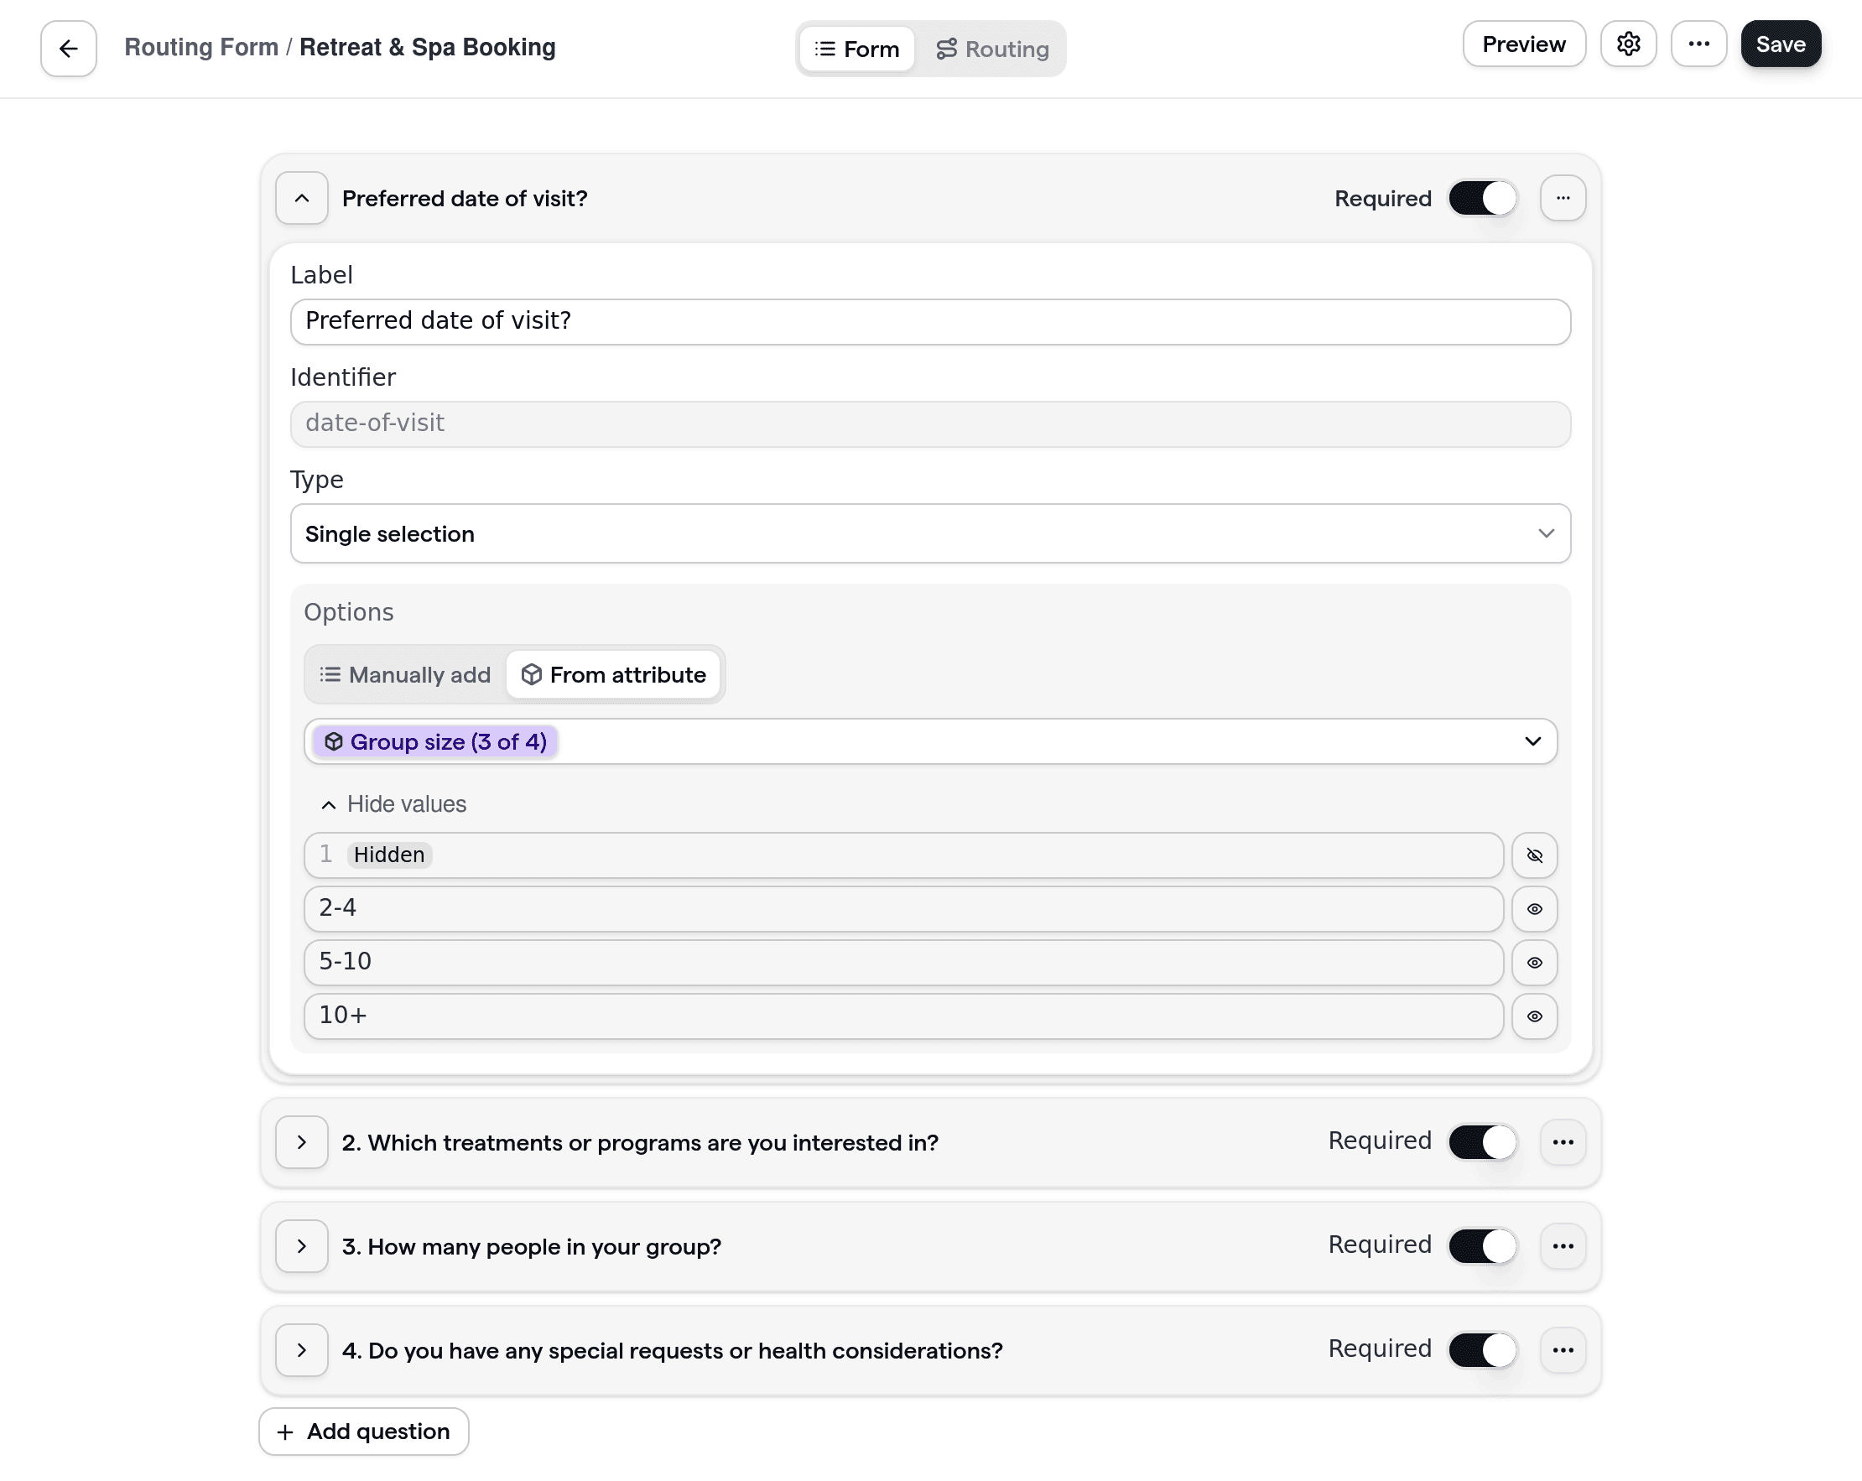Viewport: 1862px width, 1481px height.
Task: Disable Required on question 2
Action: coord(1480,1141)
